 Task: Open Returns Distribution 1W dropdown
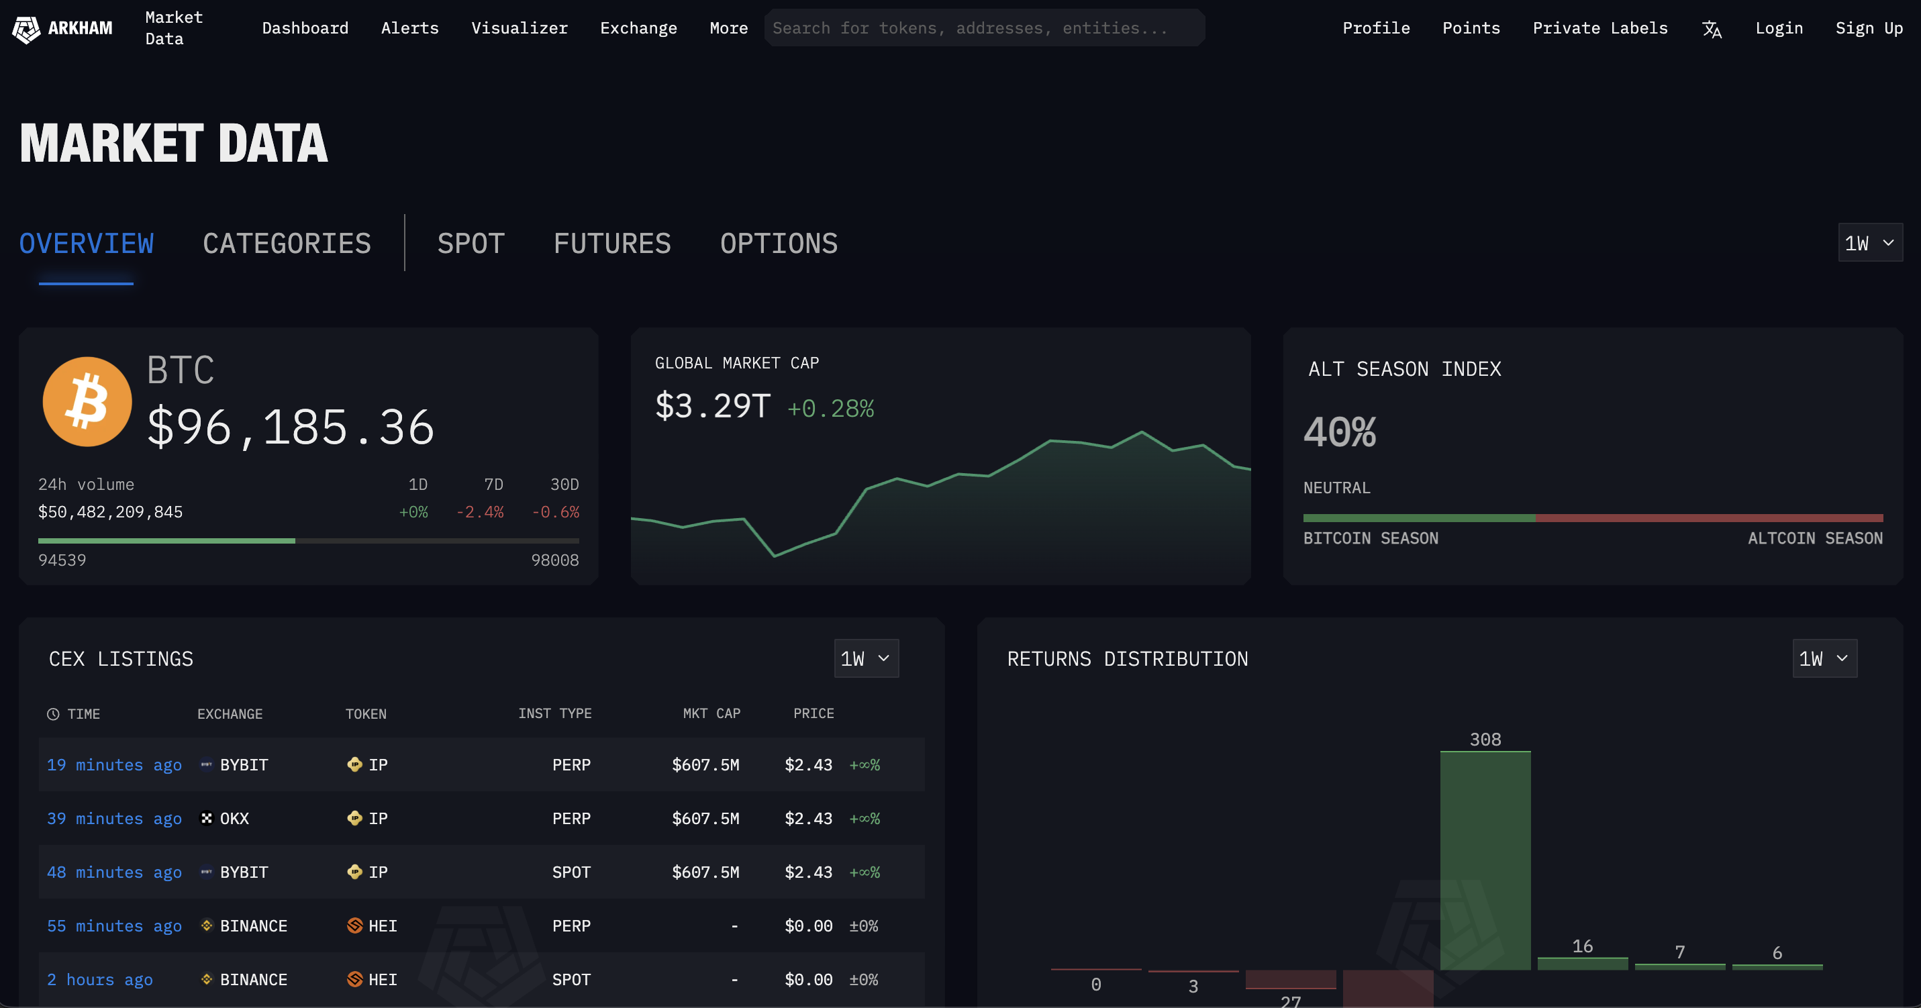[x=1824, y=659]
